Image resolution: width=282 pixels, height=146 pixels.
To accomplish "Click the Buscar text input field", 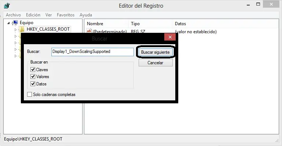I will pos(92,52).
